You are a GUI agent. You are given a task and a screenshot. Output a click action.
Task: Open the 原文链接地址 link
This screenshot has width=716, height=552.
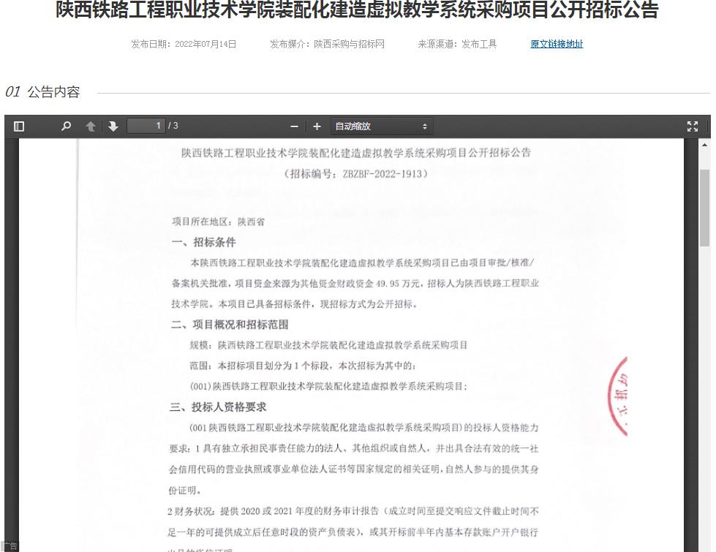click(557, 45)
